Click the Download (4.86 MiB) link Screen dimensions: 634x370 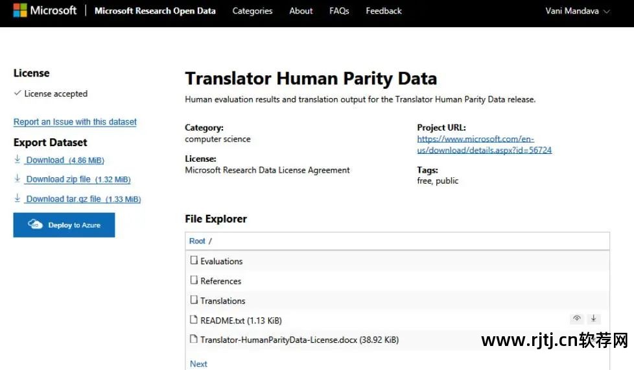click(65, 160)
